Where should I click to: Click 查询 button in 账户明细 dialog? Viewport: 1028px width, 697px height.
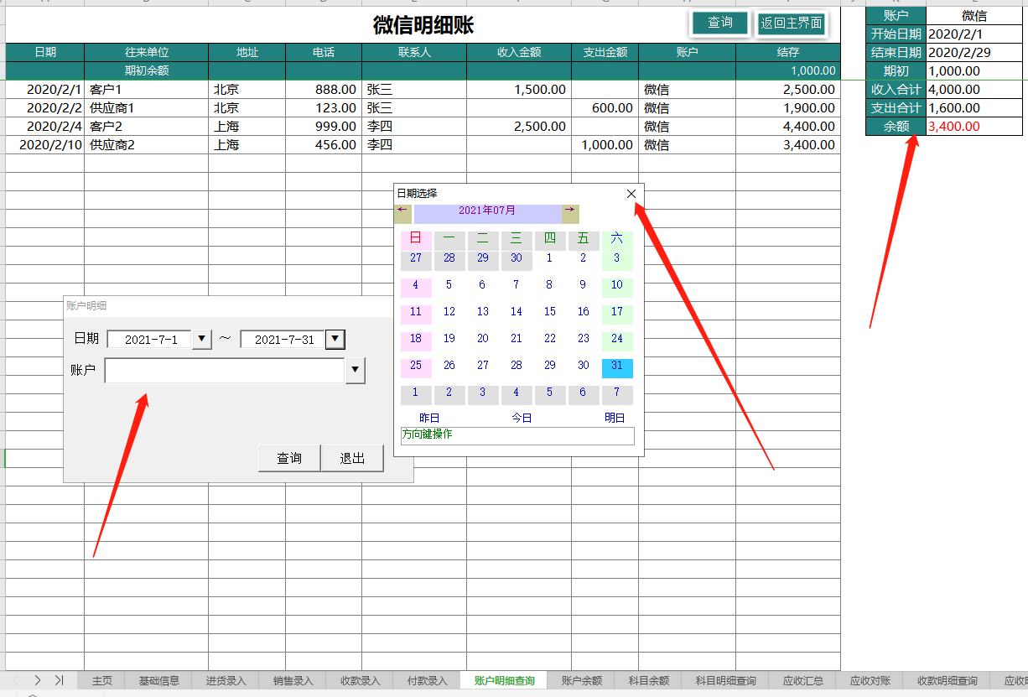point(289,458)
